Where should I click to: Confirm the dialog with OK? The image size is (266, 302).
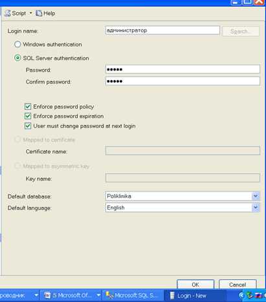pyautogui.click(x=195, y=285)
